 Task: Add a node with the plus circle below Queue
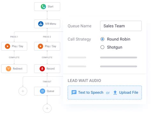point(47,108)
